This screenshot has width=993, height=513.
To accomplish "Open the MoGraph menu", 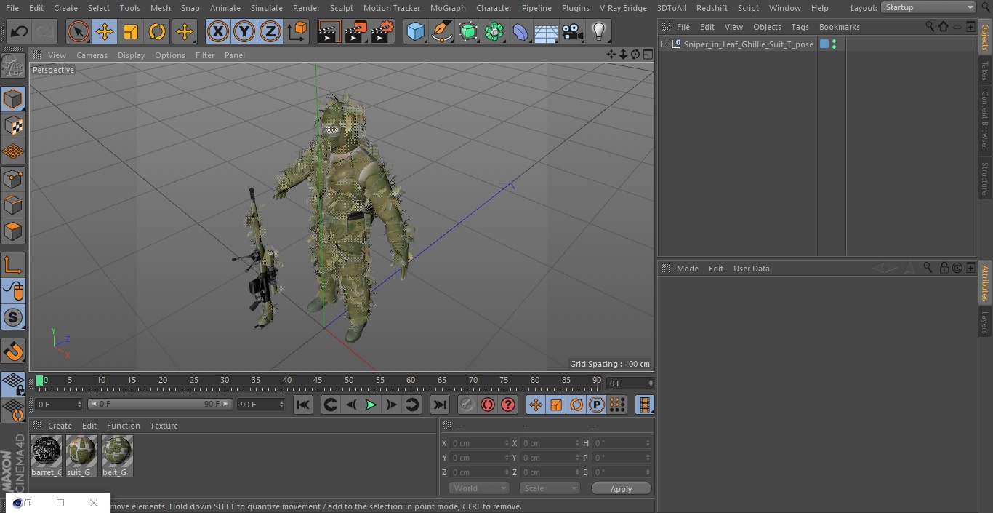I will [x=448, y=8].
